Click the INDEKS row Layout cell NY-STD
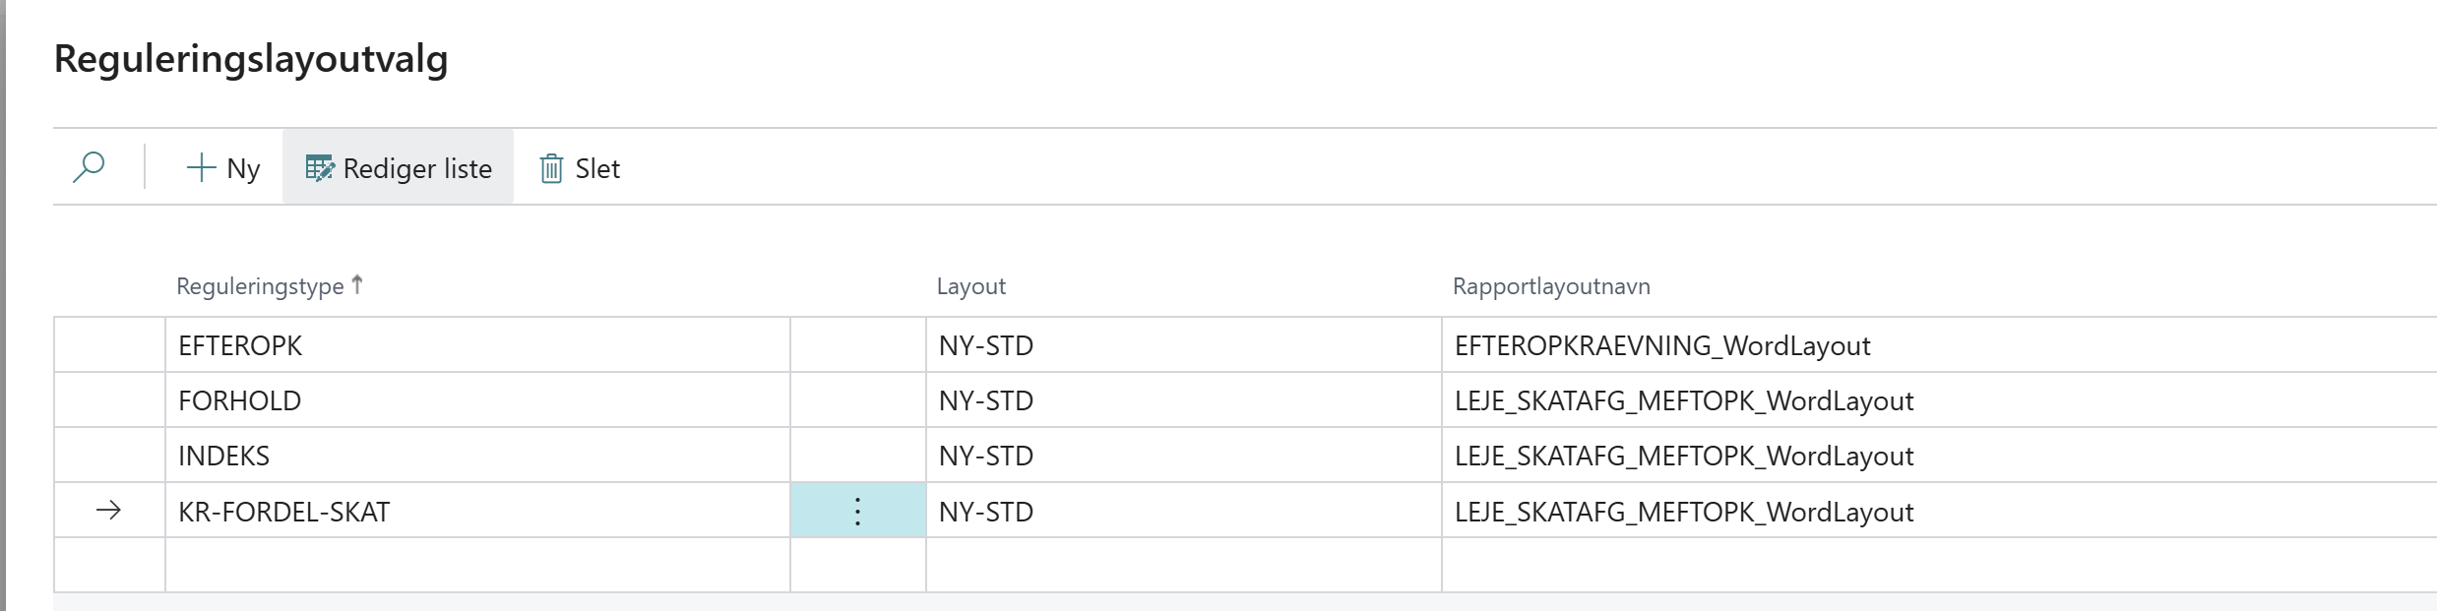Screen dimensions: 2437x611 coord(1183,456)
